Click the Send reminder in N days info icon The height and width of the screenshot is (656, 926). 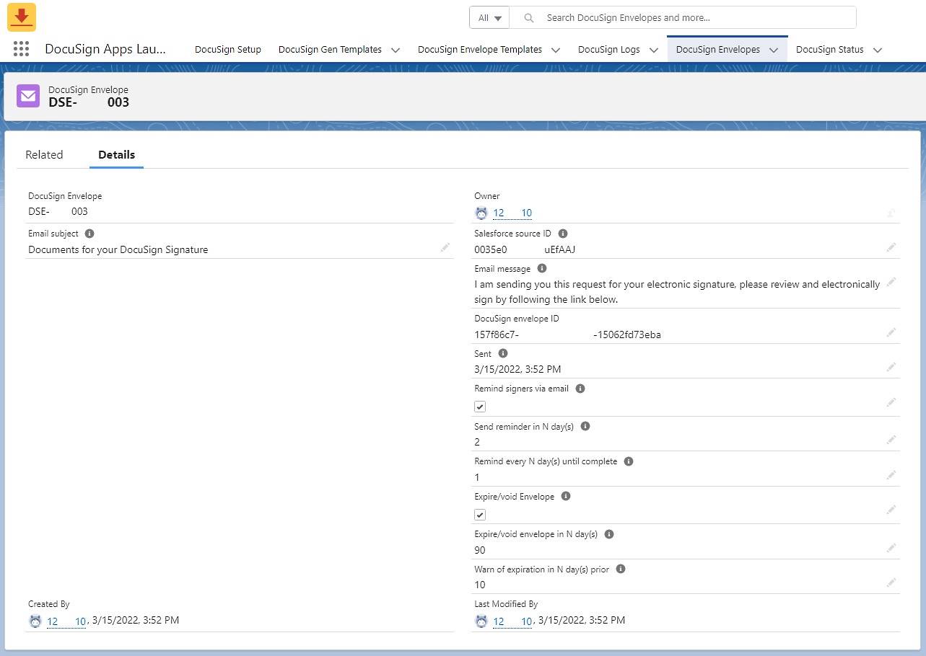[x=585, y=426]
